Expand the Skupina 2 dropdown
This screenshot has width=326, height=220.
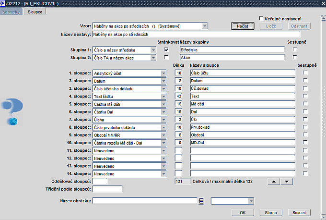click(x=153, y=58)
